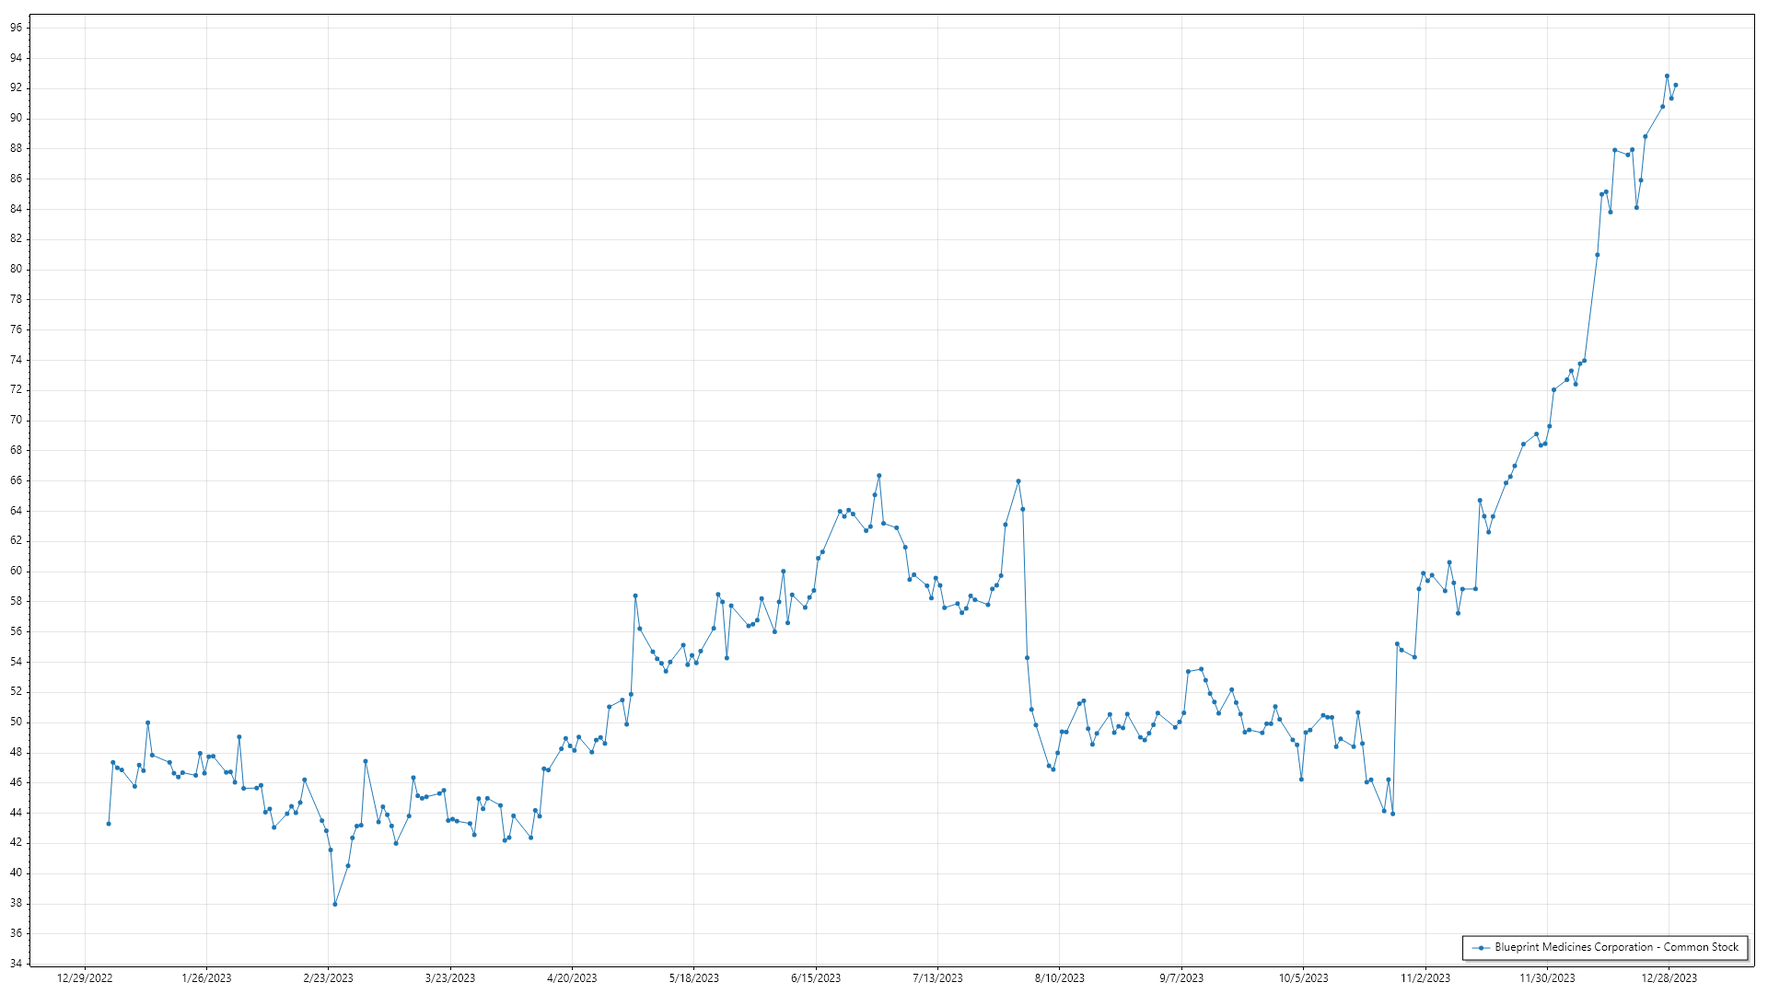
Task: Click the 6/15/2023 x-axis date label
Action: pyautogui.click(x=816, y=977)
